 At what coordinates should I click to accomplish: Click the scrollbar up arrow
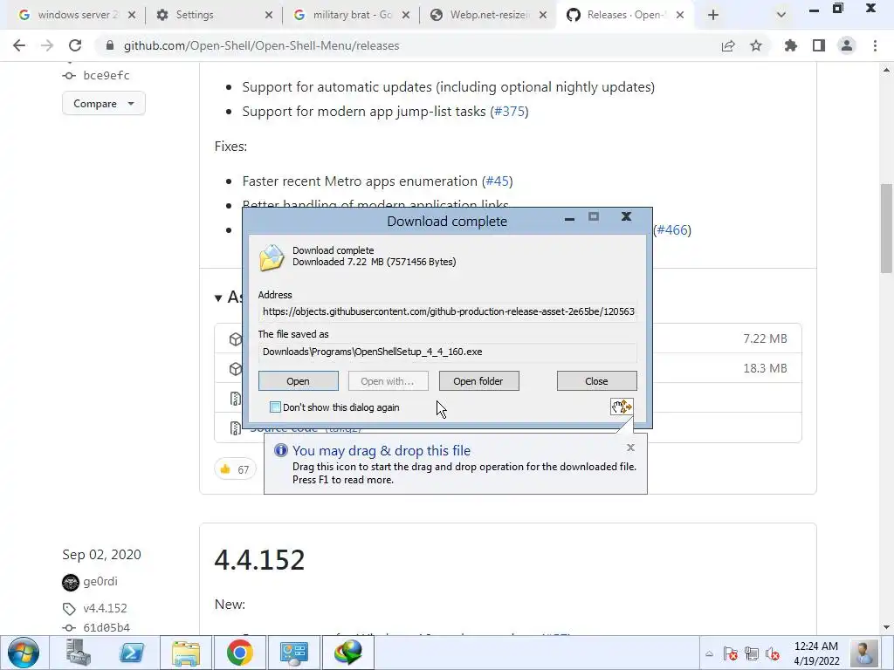click(886, 70)
